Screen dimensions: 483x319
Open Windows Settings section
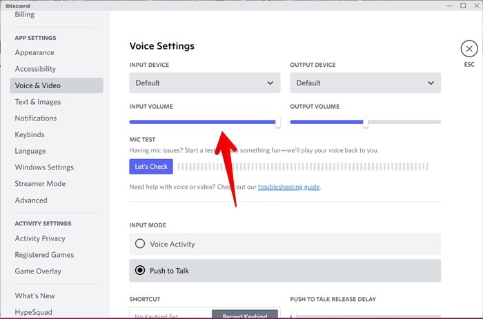pos(44,167)
